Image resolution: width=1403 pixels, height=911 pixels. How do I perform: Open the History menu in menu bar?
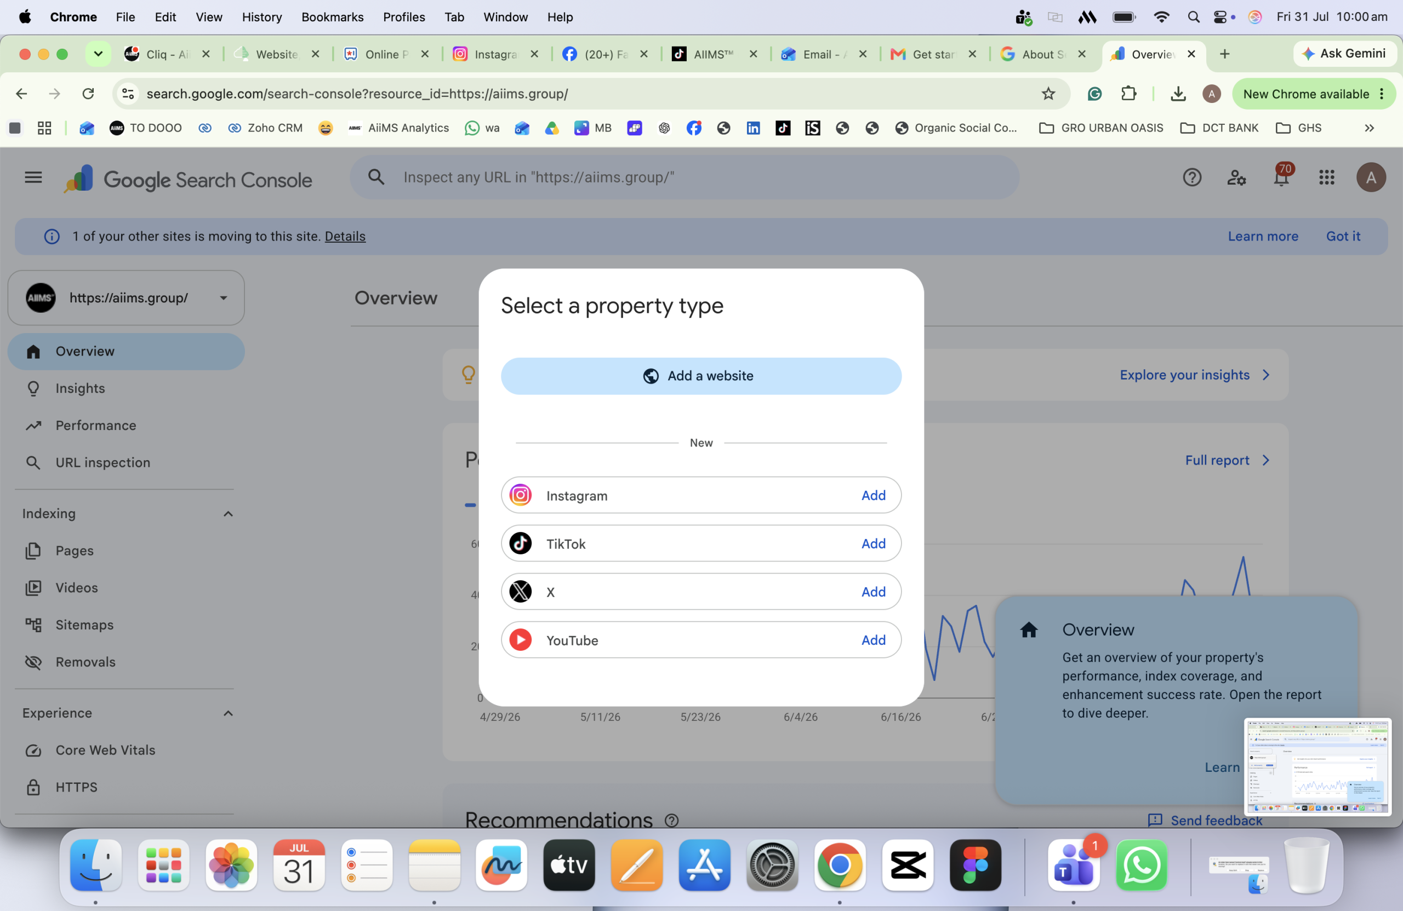tap(262, 17)
